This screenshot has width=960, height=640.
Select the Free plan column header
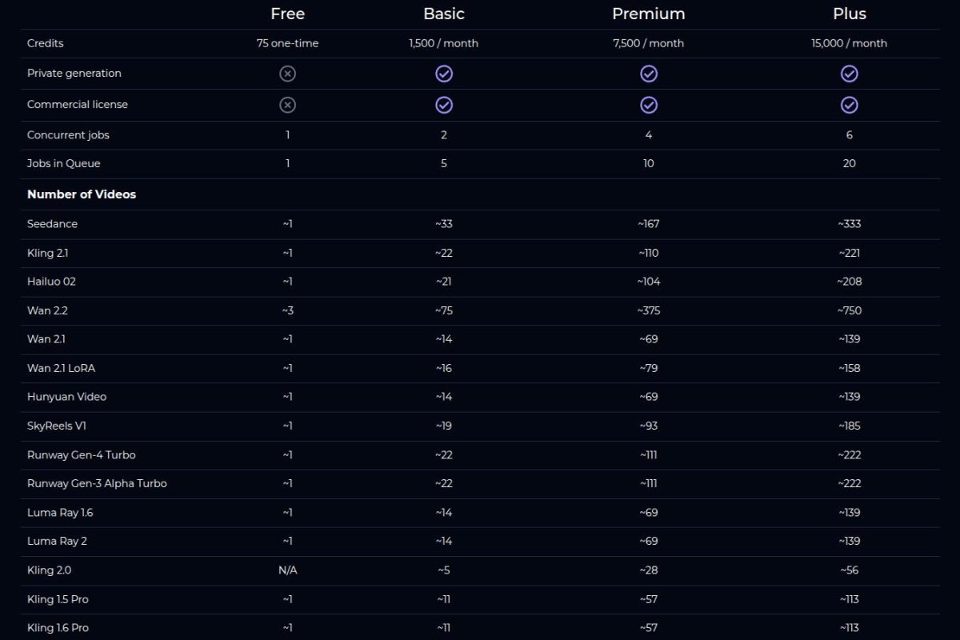point(287,14)
